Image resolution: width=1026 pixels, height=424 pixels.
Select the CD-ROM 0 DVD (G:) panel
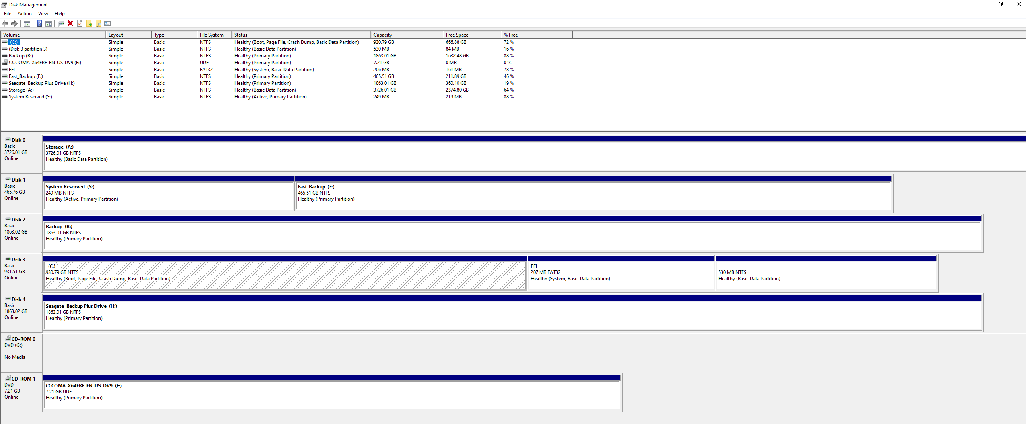[x=21, y=352]
